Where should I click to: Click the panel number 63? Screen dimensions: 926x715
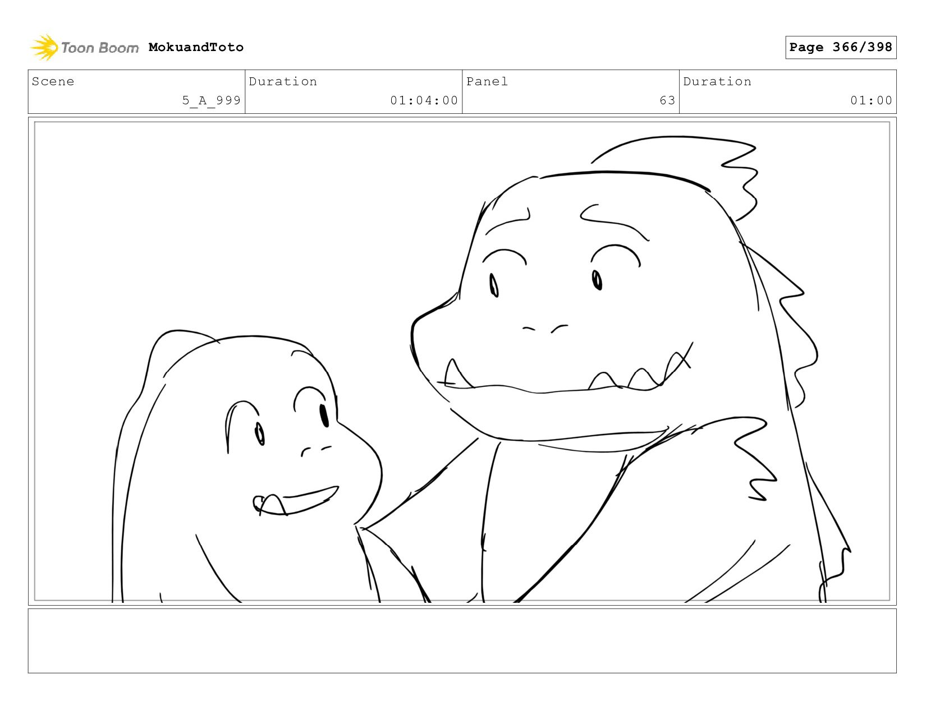[x=667, y=100]
